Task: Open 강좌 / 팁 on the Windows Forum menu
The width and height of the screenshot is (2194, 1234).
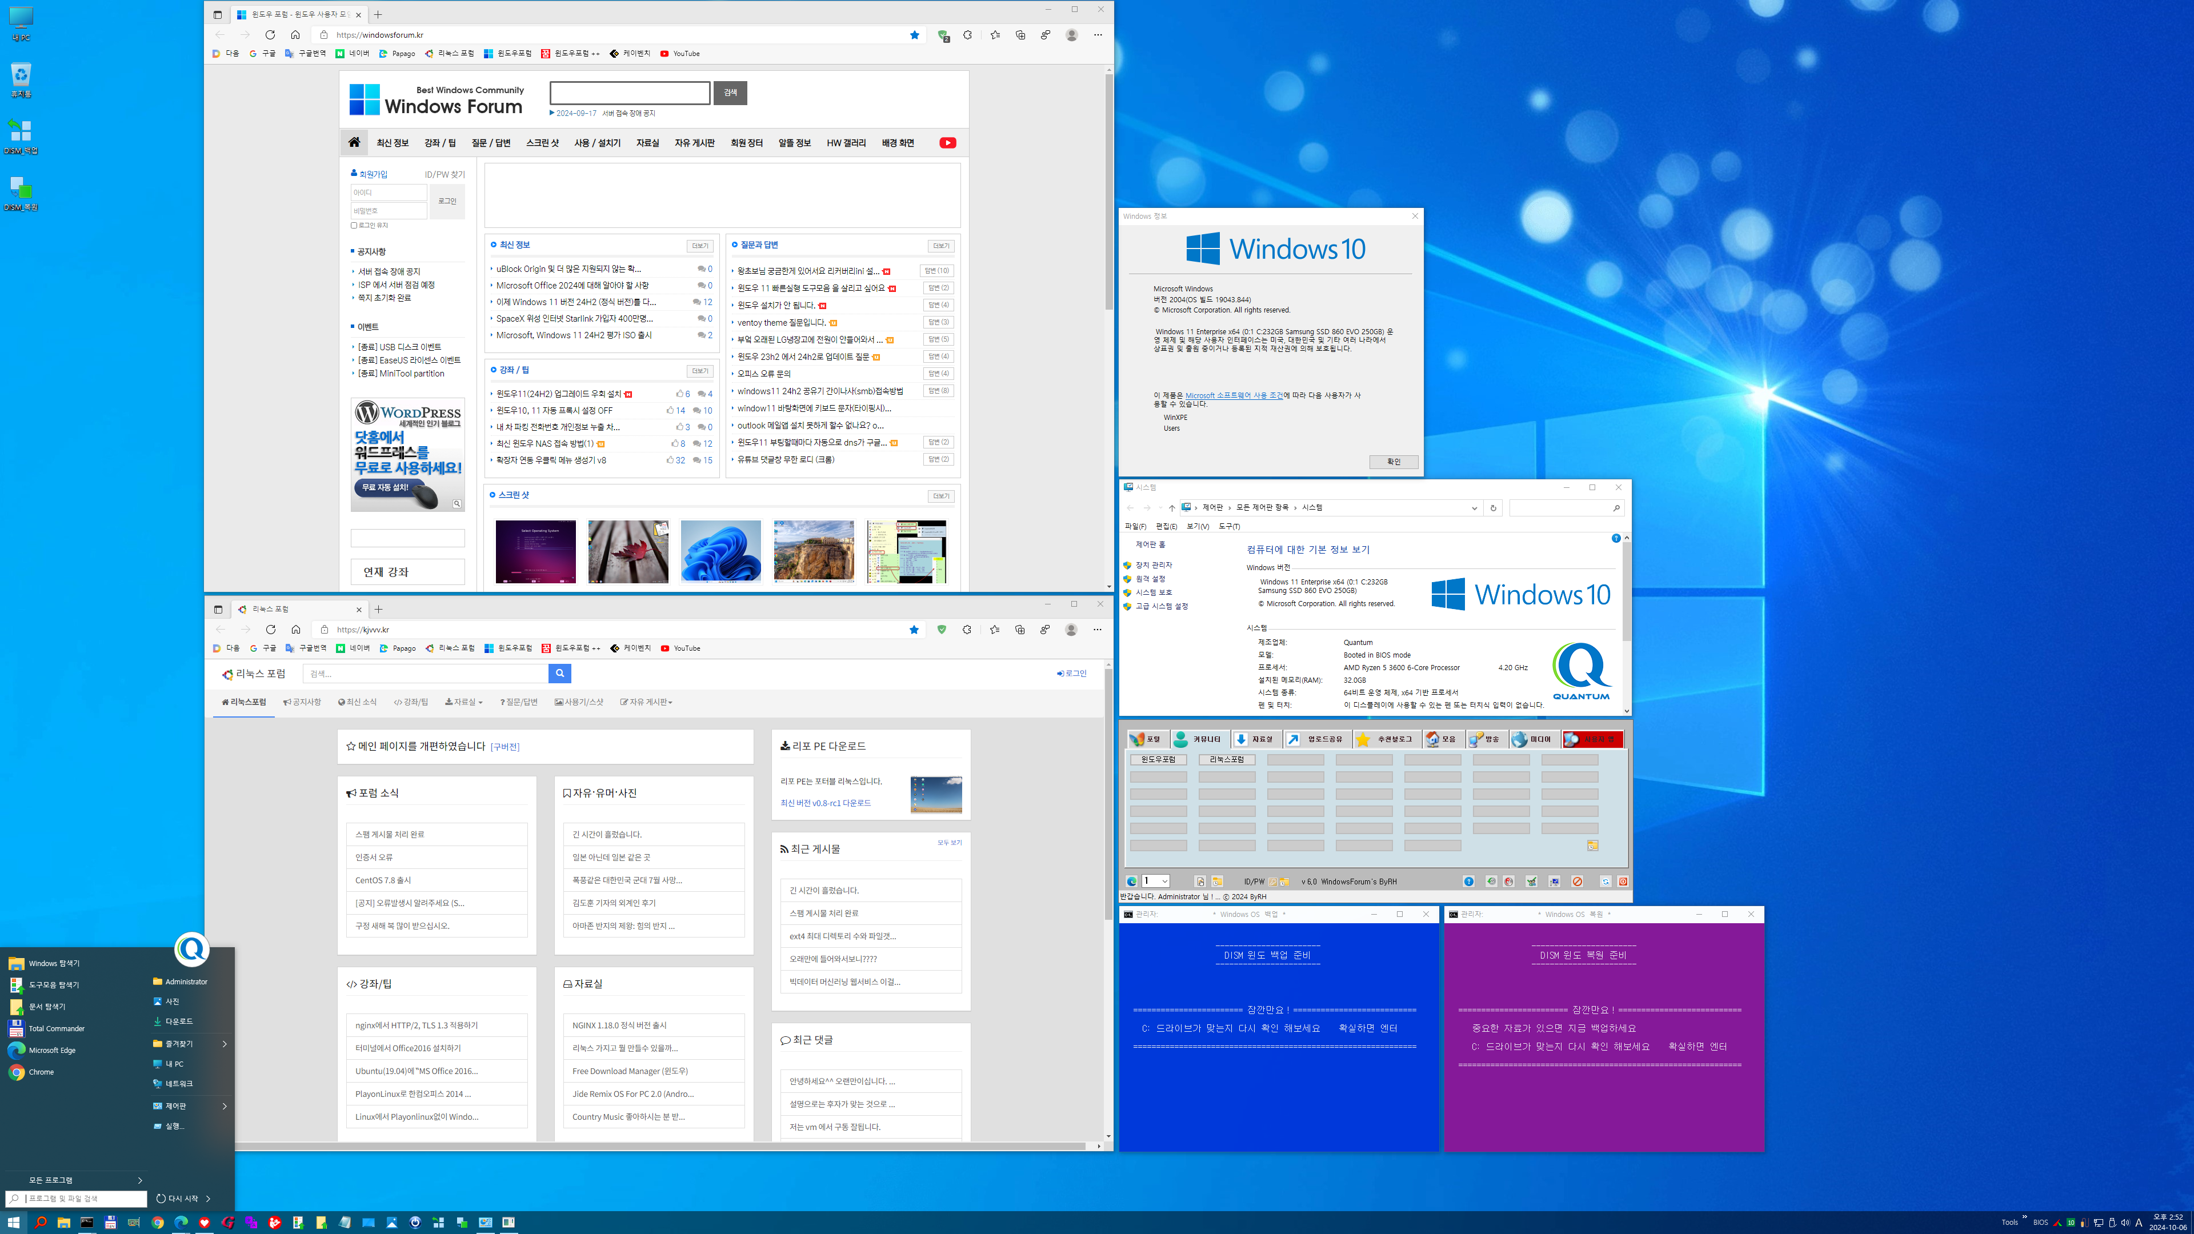Action: pyautogui.click(x=441, y=143)
